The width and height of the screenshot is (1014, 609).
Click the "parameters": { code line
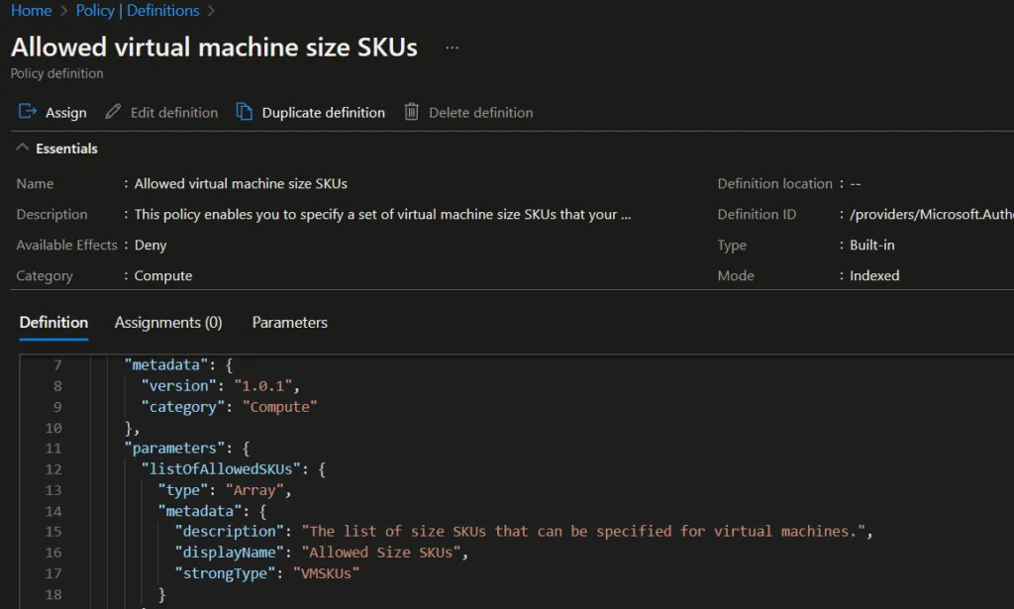187,448
